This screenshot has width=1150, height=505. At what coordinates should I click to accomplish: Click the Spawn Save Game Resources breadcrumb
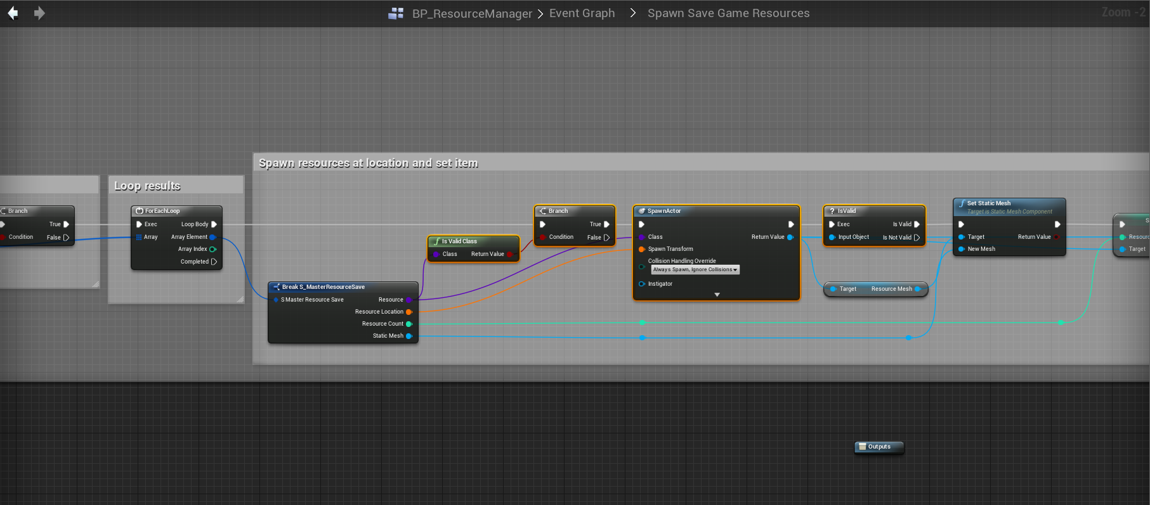point(728,13)
